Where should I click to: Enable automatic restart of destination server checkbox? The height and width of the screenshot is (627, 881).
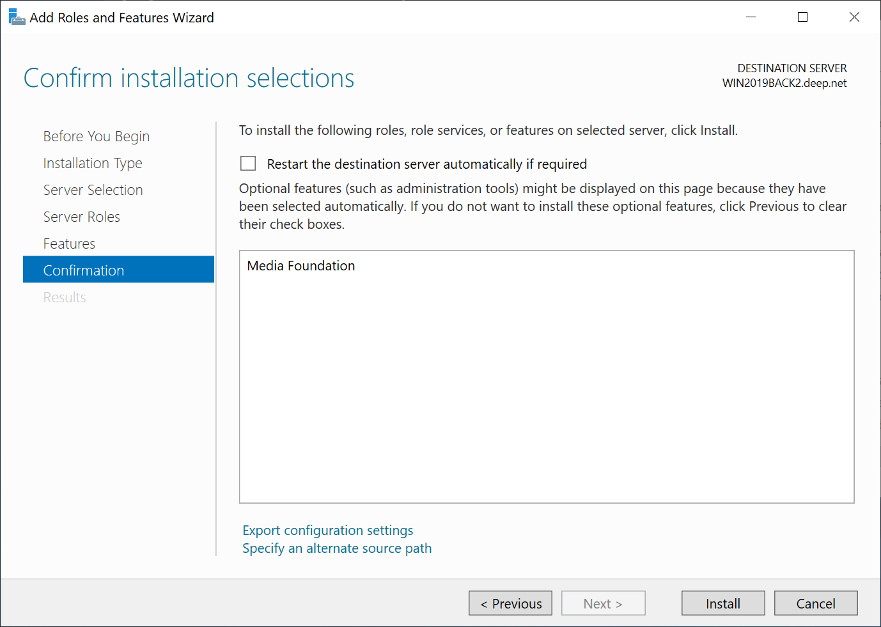click(248, 164)
